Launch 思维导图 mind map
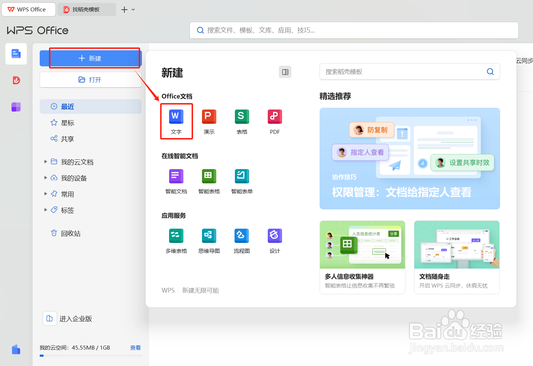The height and width of the screenshot is (366, 533). pyautogui.click(x=209, y=241)
